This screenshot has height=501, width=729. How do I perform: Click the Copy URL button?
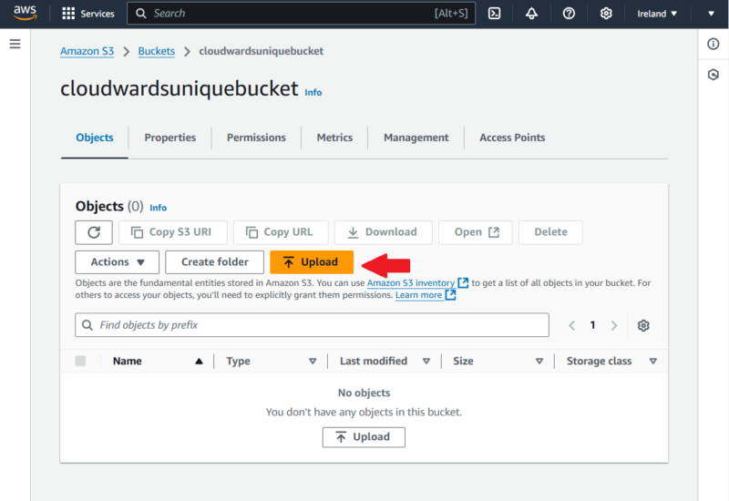click(x=281, y=232)
